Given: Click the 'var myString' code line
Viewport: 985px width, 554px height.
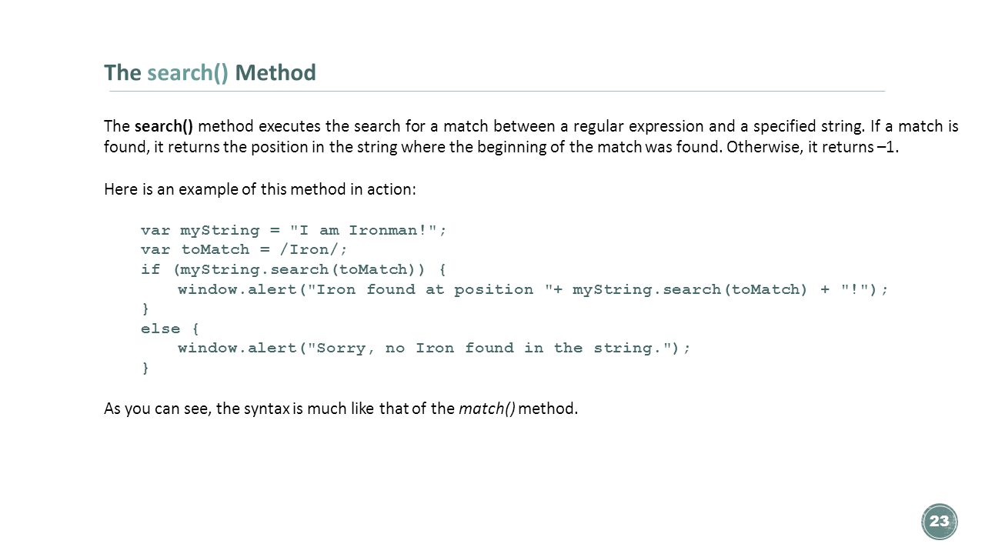Looking at the screenshot, I should (x=293, y=230).
